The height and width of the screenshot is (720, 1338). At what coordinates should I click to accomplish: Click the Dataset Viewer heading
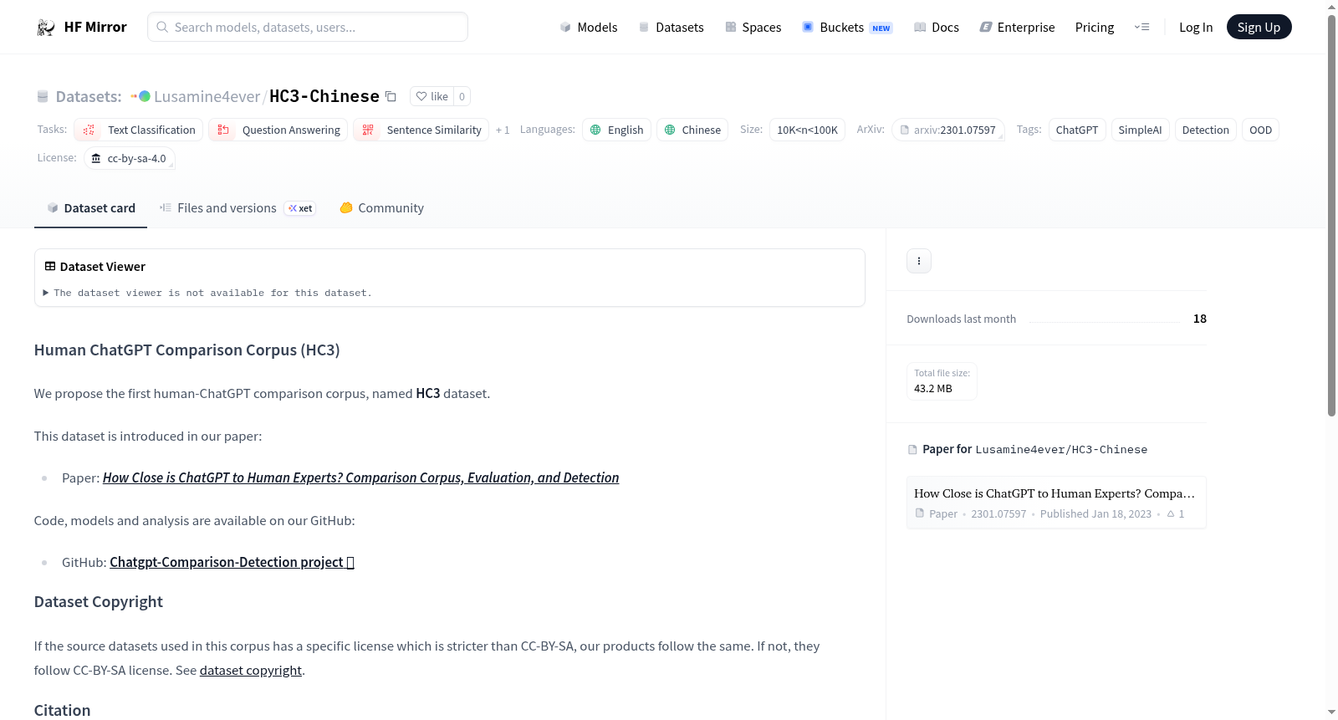[103, 267]
